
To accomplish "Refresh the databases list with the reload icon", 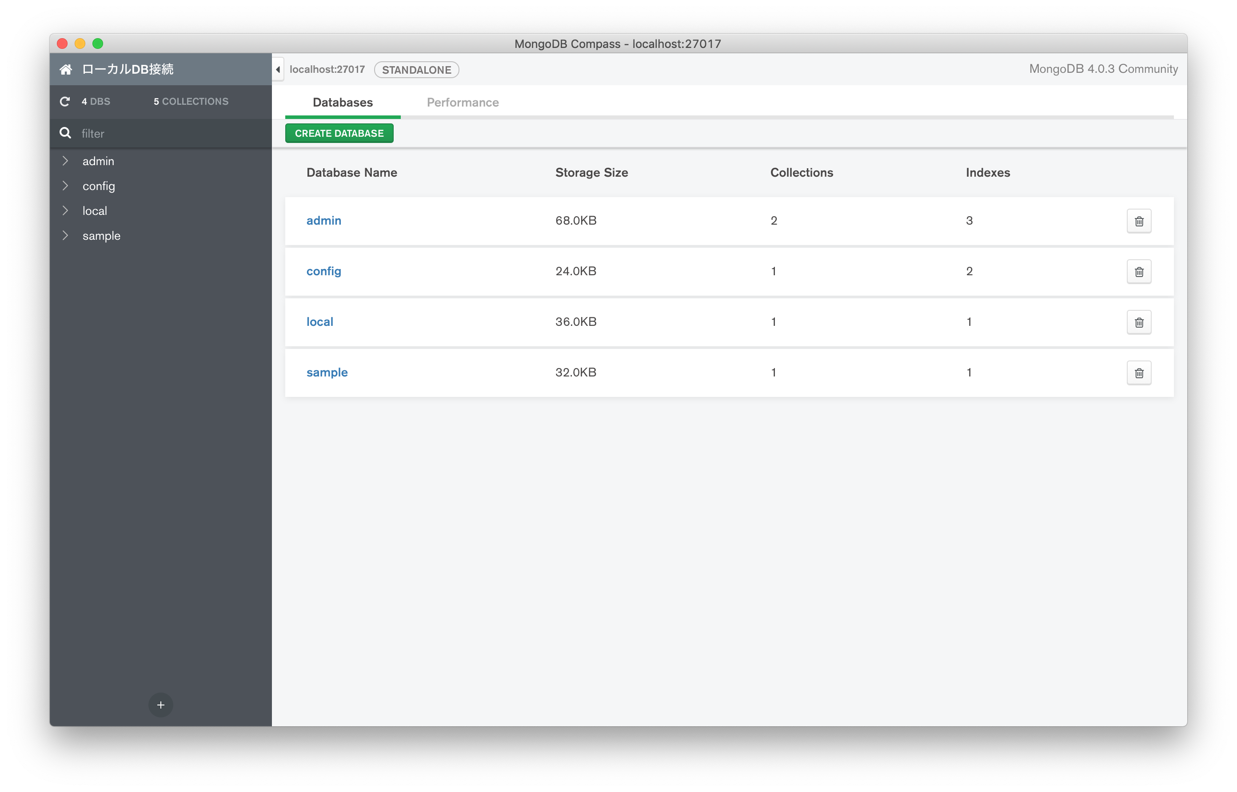I will 64,101.
